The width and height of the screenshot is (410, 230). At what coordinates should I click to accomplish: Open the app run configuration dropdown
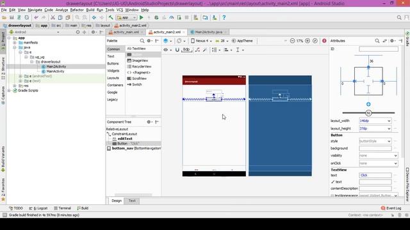tap(127, 18)
